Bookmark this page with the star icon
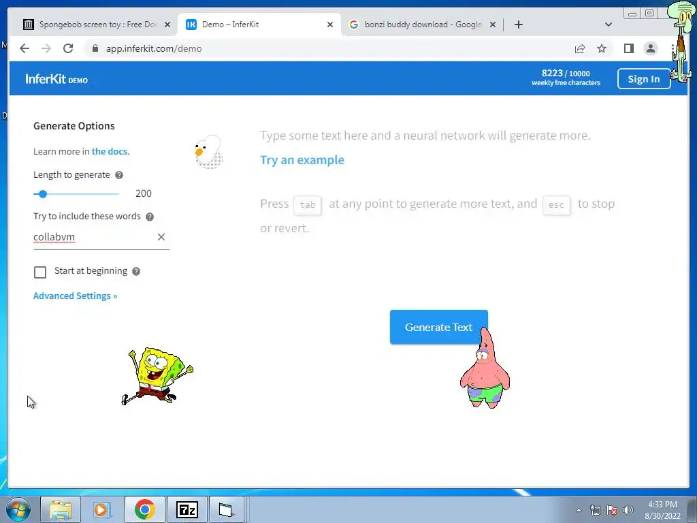The width and height of the screenshot is (697, 523). (602, 48)
